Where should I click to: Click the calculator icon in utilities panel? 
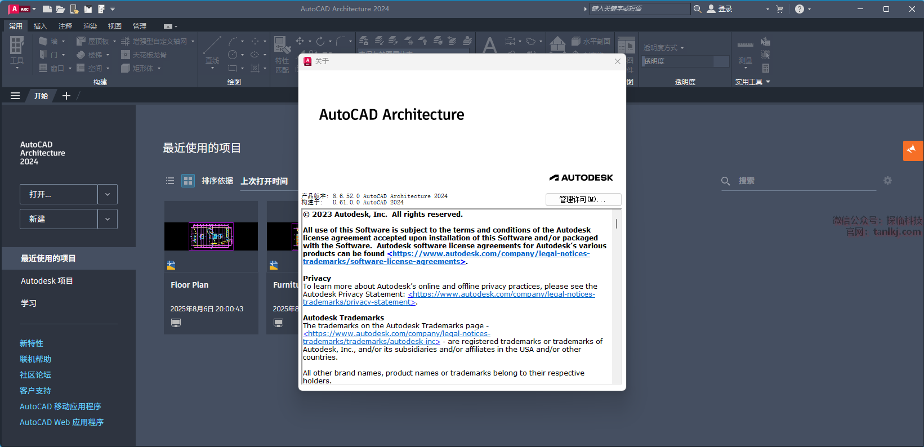pyautogui.click(x=766, y=68)
